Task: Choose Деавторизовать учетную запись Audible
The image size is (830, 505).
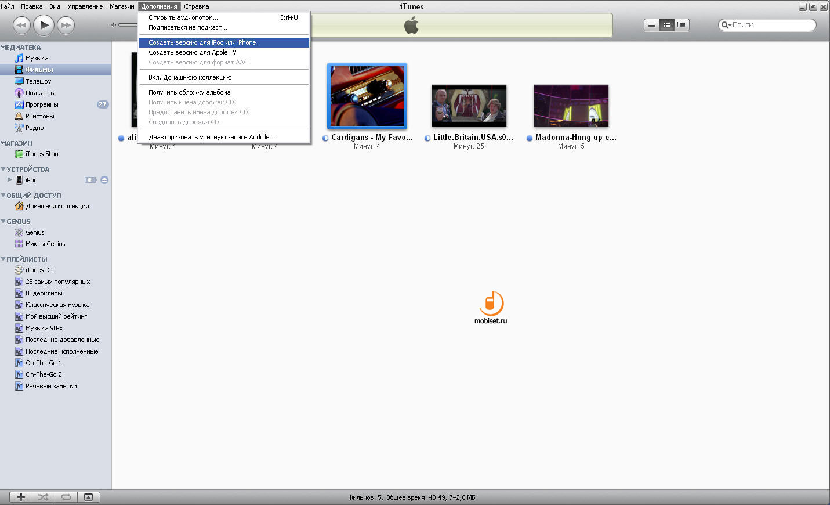Action: tap(224, 137)
